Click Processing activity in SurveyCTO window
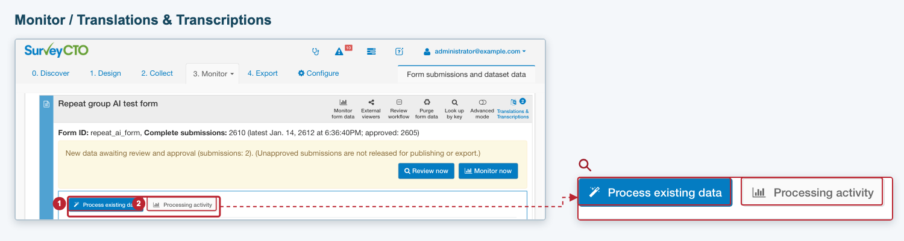Image resolution: width=904 pixels, height=241 pixels. click(182, 204)
